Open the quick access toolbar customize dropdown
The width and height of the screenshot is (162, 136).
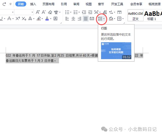pyautogui.click(x=10, y=4)
